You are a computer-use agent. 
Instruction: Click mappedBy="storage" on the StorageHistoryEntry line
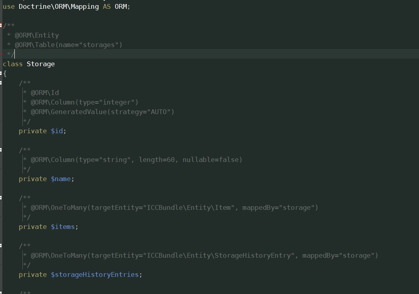click(338, 256)
